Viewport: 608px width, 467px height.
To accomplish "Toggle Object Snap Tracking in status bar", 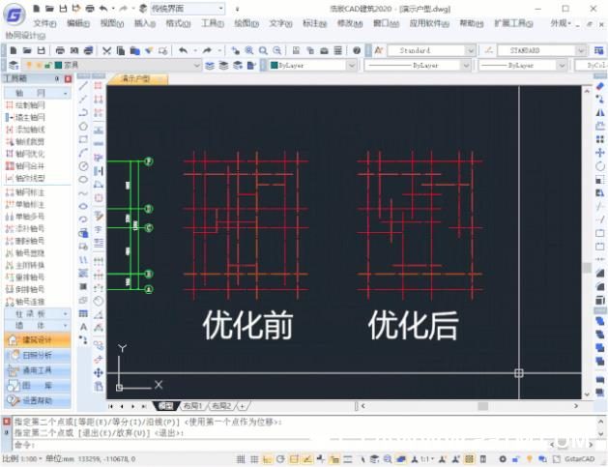I will [307, 459].
